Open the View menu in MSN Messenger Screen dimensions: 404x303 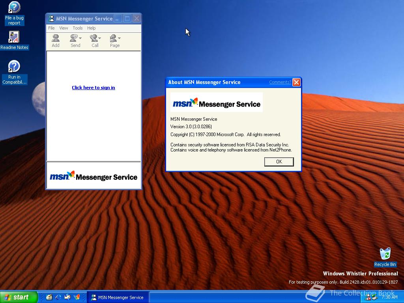coord(64,28)
